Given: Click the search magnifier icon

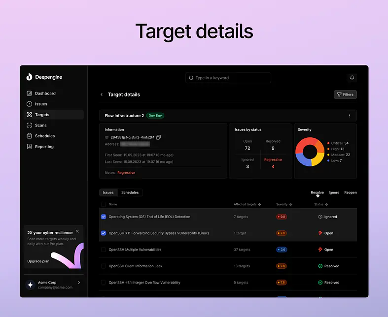Looking at the screenshot, I should coord(191,78).
